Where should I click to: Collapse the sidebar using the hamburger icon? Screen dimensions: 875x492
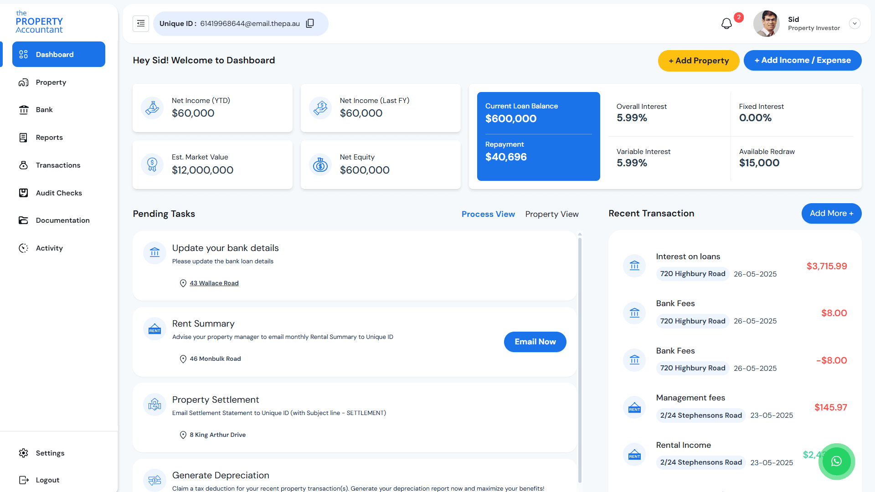(x=140, y=23)
